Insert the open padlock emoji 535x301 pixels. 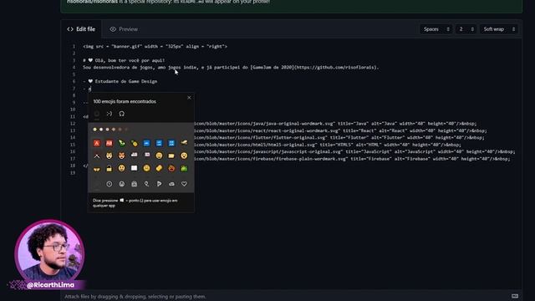110,168
